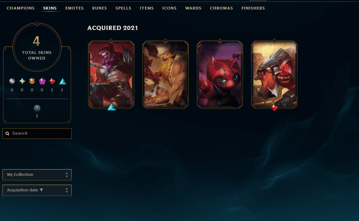359x221 pixels.
Task: Click the red gem tier icon in sidebar
Action: click(x=52, y=81)
